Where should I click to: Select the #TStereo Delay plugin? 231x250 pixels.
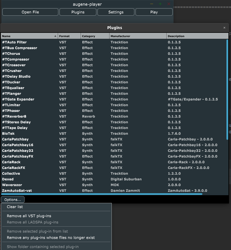114,122
